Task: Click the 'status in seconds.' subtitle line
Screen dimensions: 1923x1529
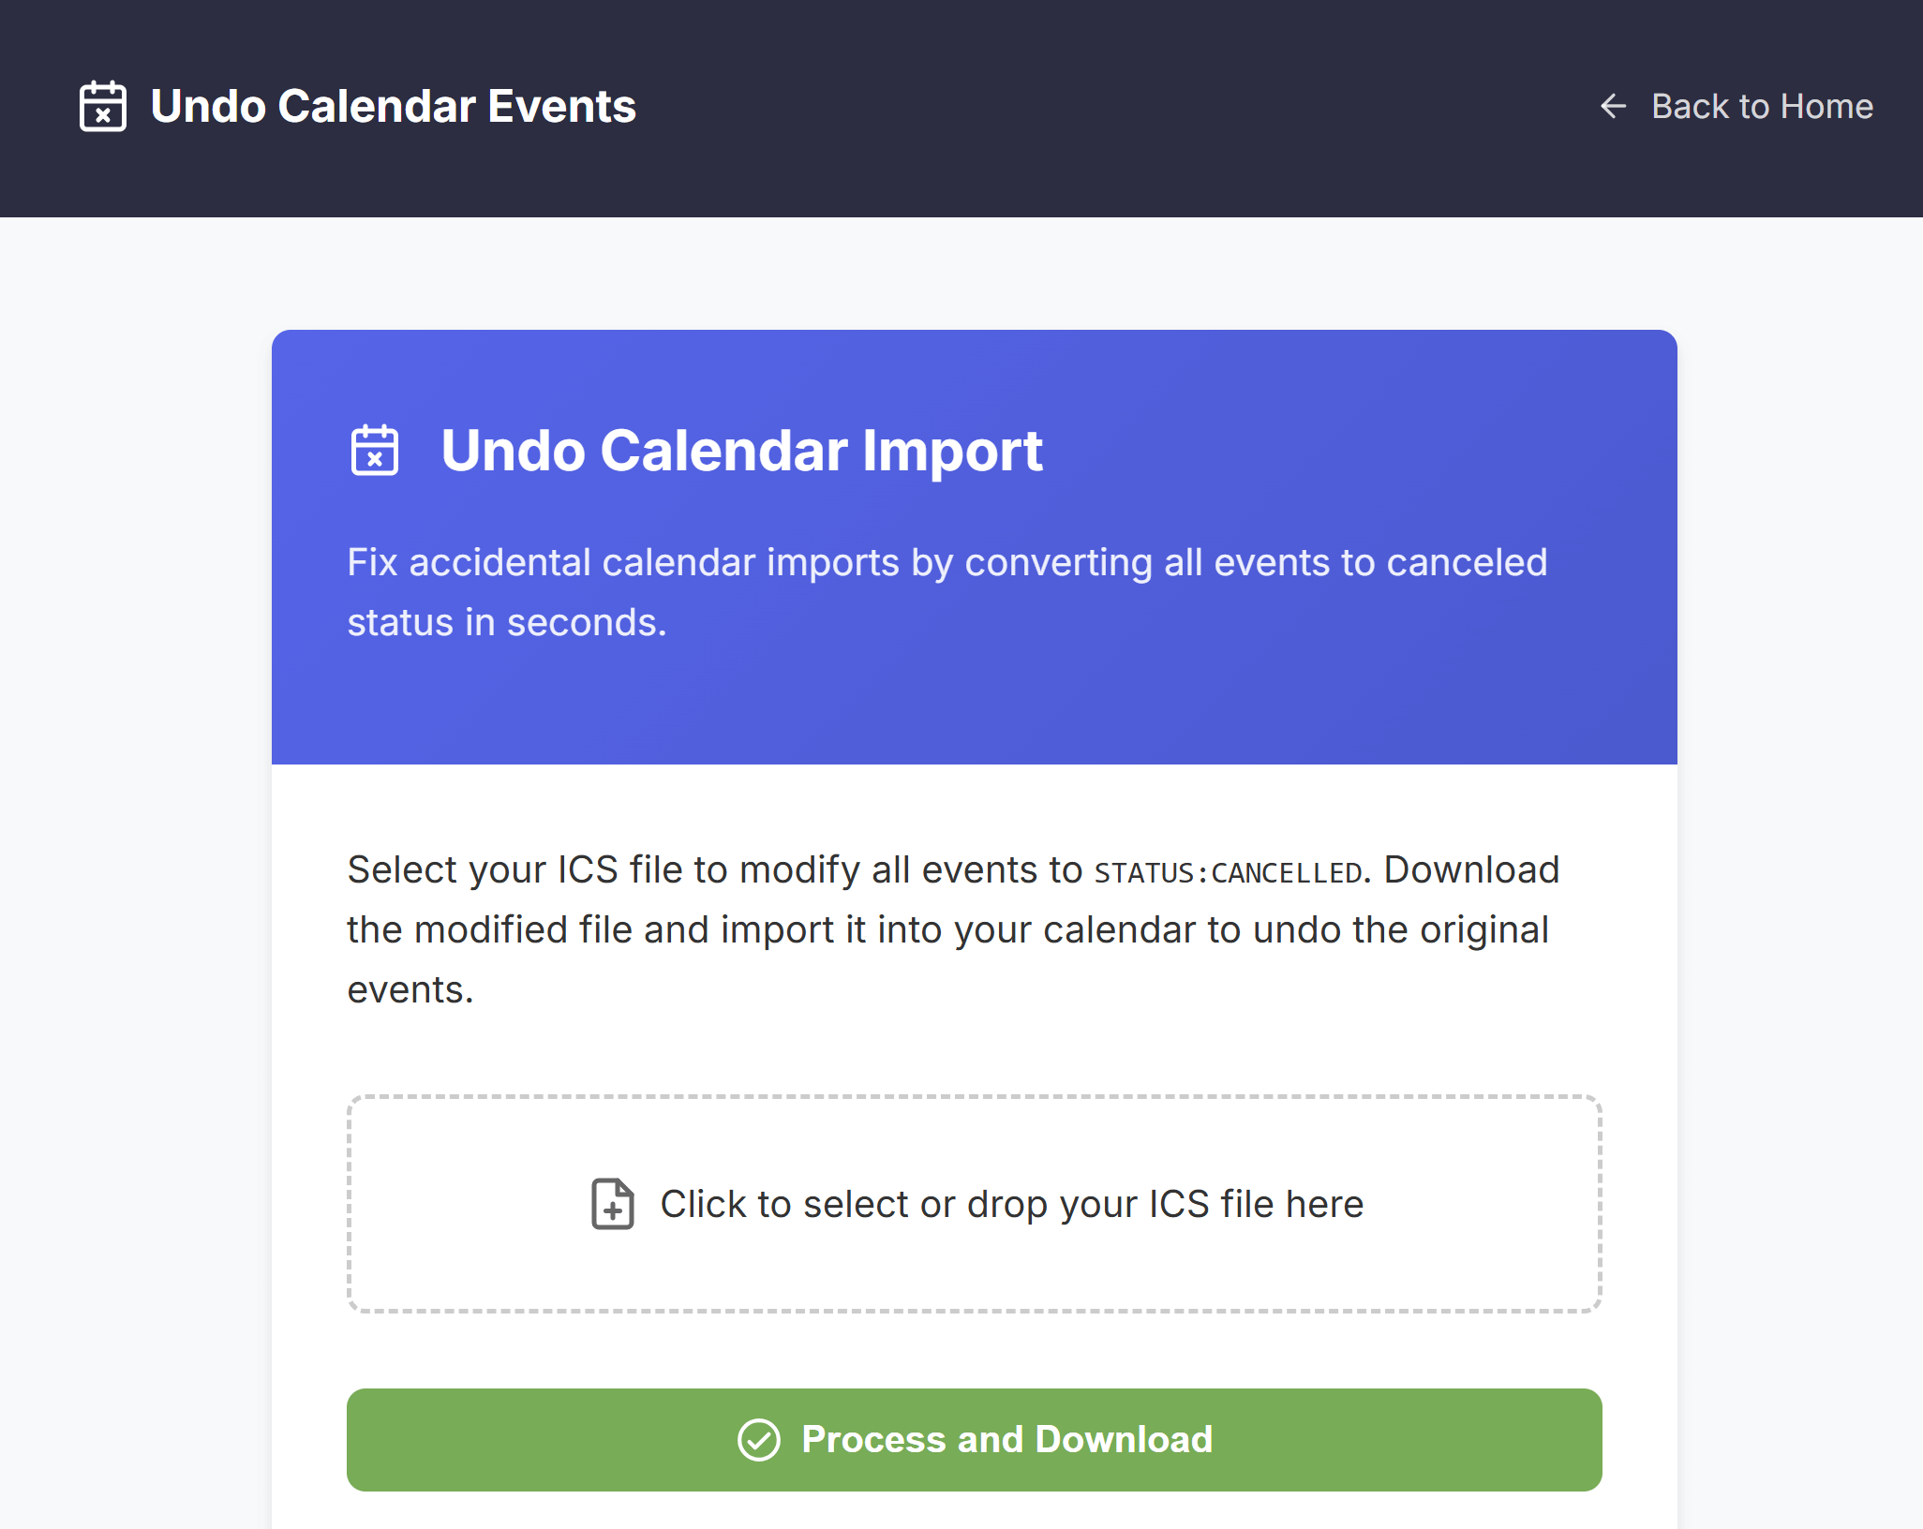Action: [507, 622]
